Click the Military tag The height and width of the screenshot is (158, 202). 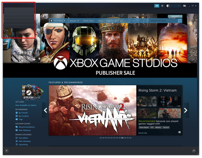pos(158,127)
